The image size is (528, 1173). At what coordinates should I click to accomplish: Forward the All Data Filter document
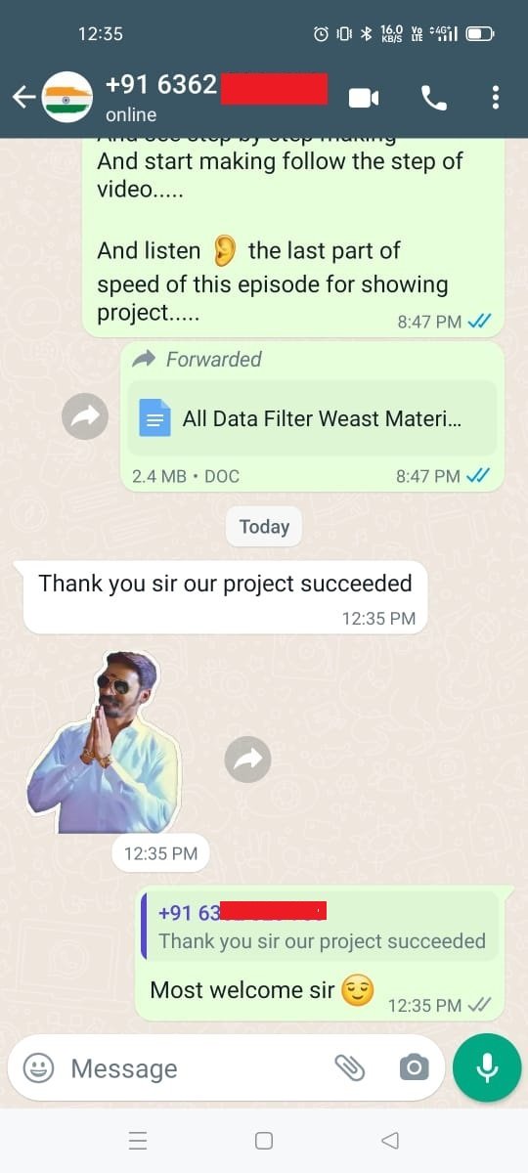point(85,418)
